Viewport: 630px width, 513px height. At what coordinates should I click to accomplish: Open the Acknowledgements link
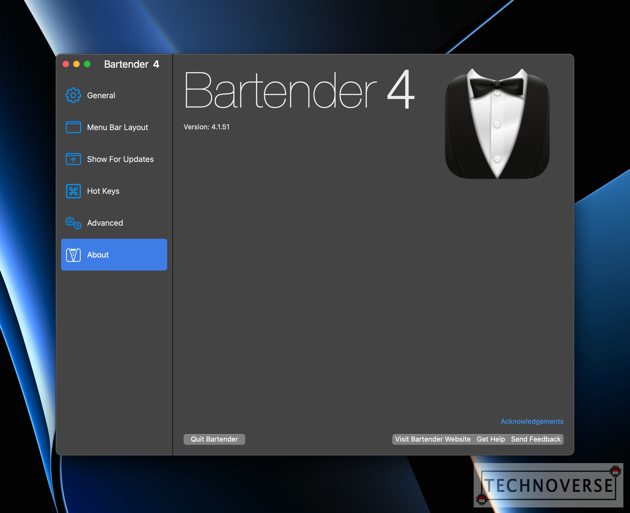click(532, 421)
